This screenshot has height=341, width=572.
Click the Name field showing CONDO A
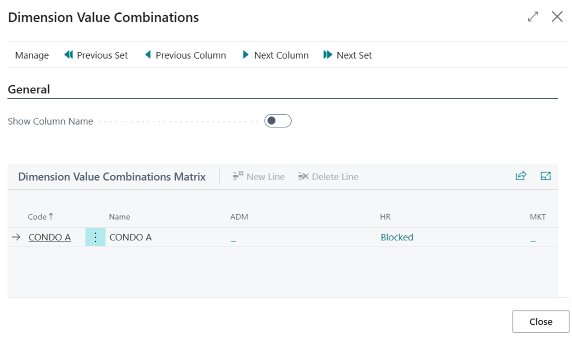point(131,236)
